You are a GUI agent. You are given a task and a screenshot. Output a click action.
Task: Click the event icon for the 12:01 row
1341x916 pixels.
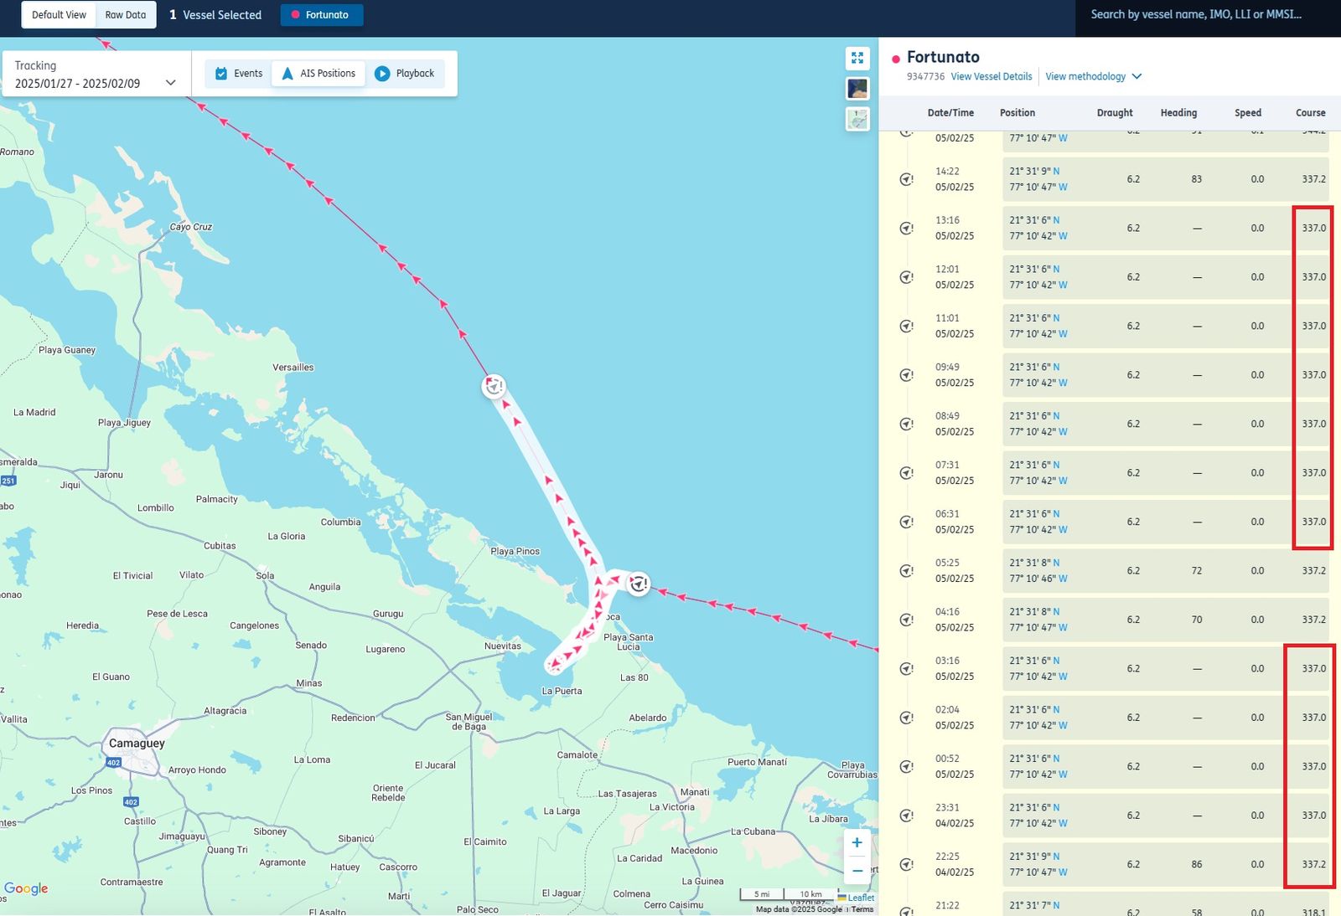point(906,277)
